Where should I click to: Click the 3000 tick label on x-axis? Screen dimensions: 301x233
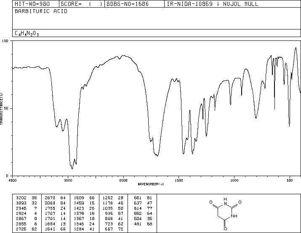pos(68,180)
